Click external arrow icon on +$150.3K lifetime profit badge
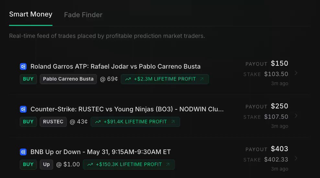Screen dimensions: 320x178 pos(168,164)
